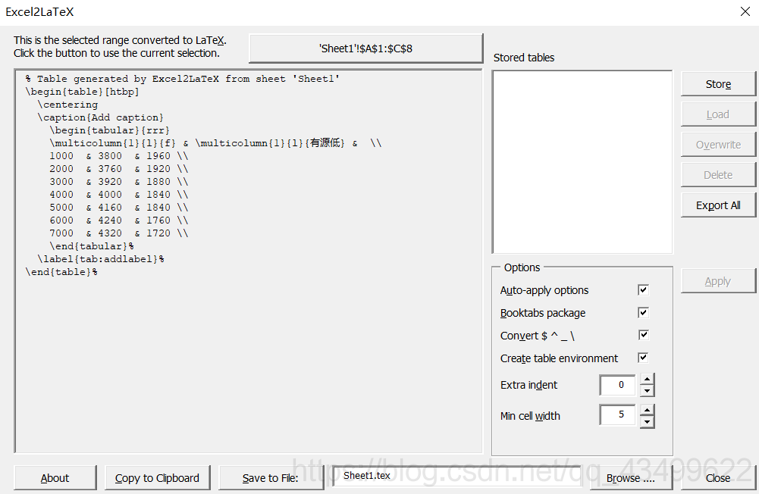Click the \begin{table}[htbp] line

83,92
